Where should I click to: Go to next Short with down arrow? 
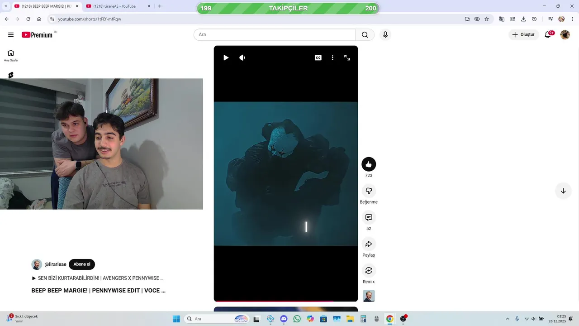(563, 191)
